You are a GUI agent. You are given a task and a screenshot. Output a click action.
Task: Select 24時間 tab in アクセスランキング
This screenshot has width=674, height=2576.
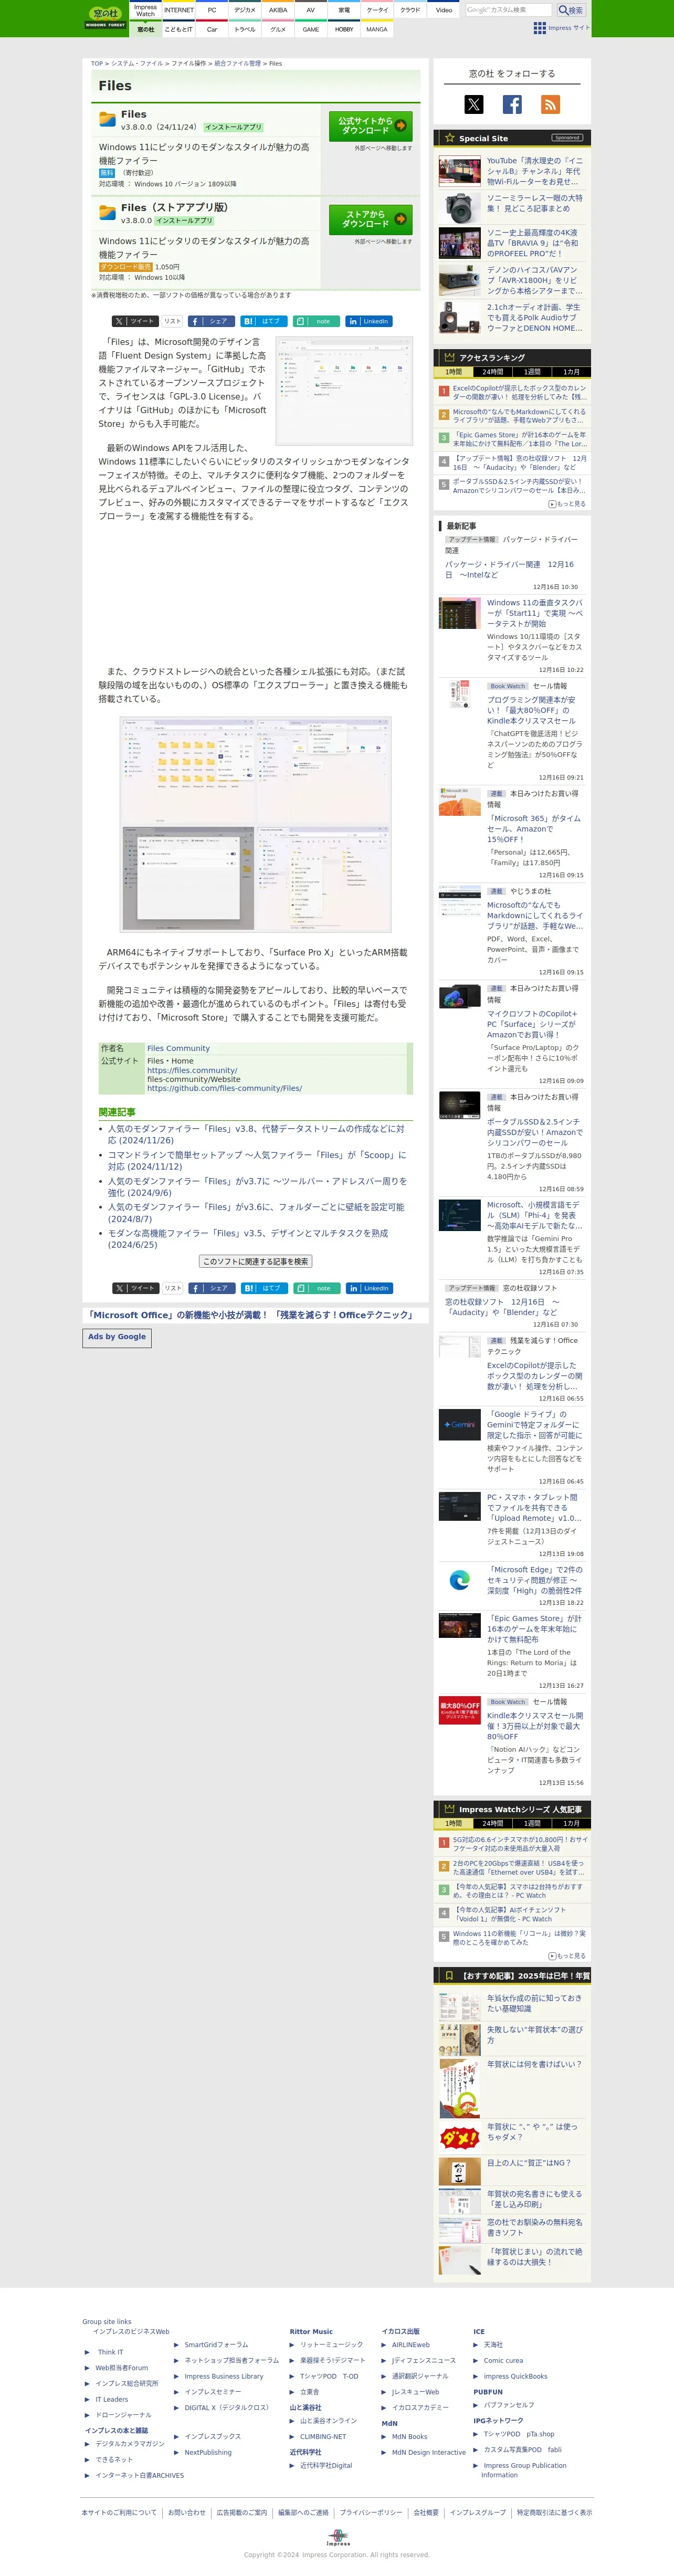[492, 372]
